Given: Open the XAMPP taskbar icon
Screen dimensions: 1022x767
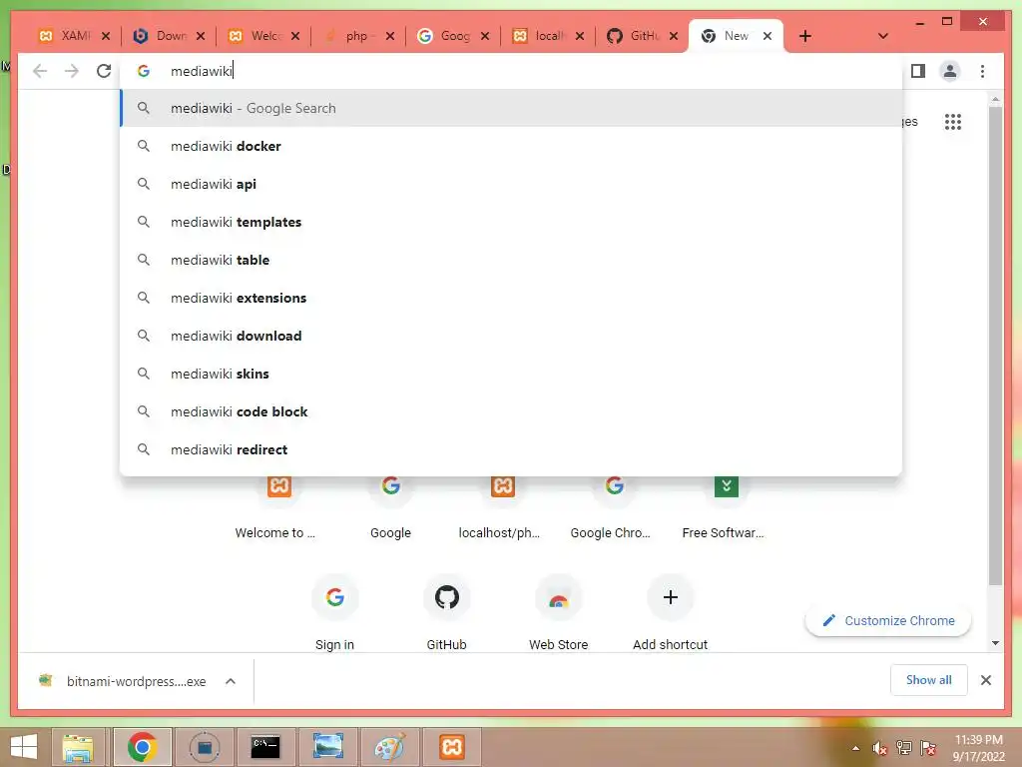Looking at the screenshot, I should coord(452,747).
